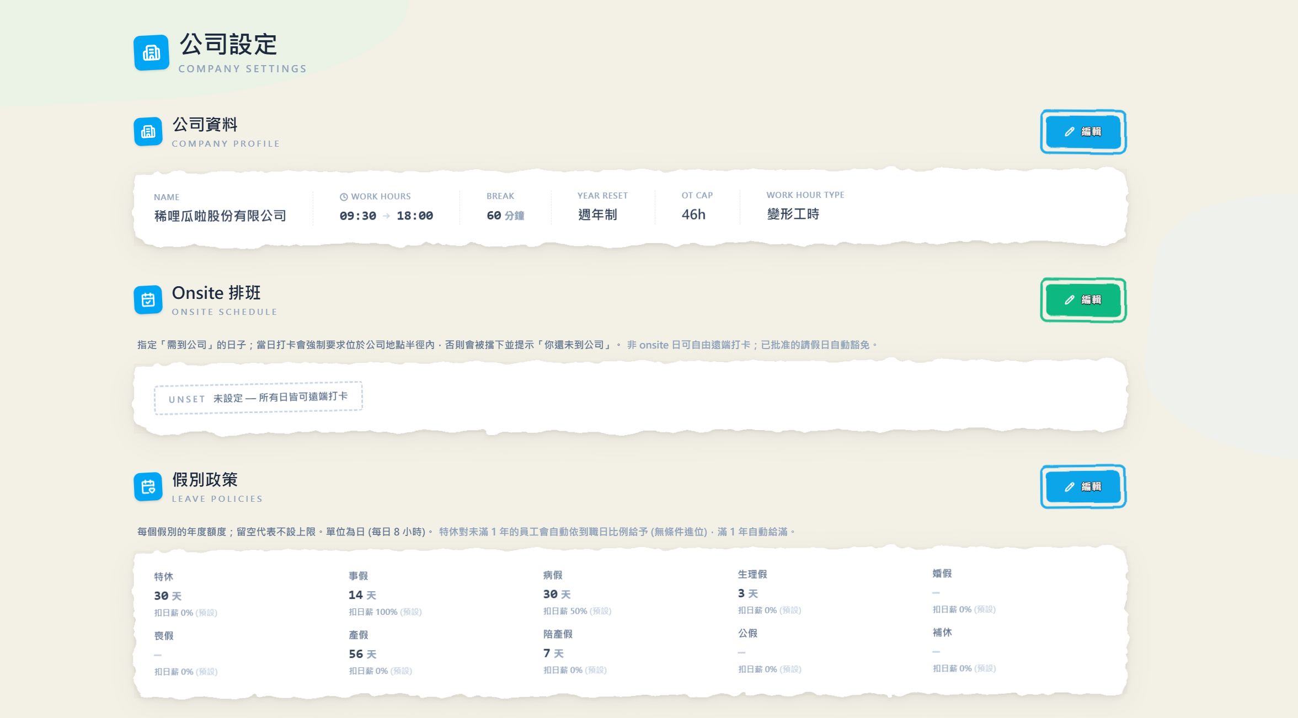Click the clock icon beside WORK HOURS

point(344,197)
